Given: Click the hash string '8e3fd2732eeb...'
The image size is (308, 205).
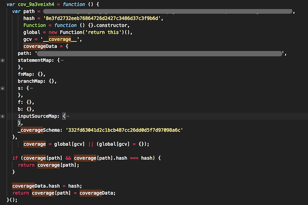Looking at the screenshot, I should coord(102,18).
